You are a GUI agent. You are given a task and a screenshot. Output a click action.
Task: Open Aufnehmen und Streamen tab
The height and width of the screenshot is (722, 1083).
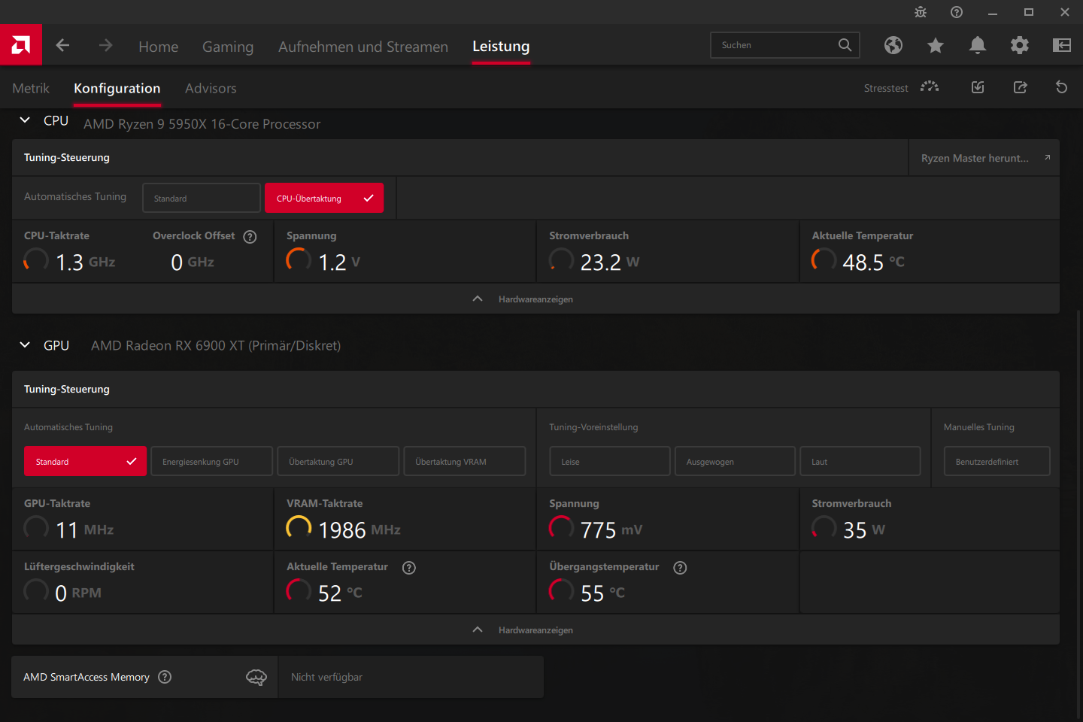(x=363, y=47)
